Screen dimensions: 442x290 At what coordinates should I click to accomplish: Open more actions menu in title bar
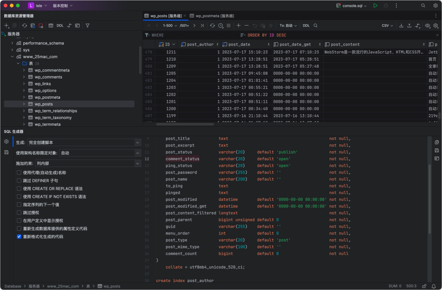tap(396, 6)
